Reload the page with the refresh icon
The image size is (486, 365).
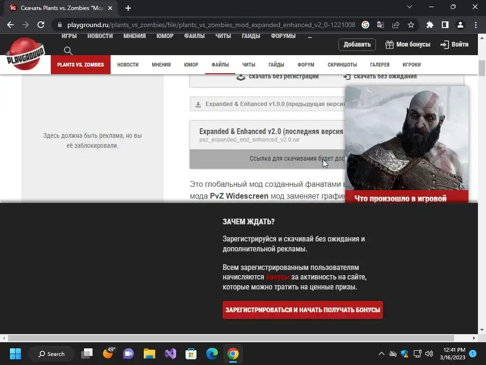click(41, 25)
